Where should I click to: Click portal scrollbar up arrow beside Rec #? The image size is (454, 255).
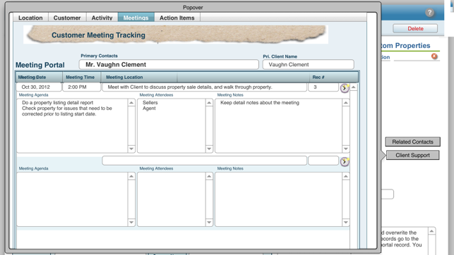tap(354, 87)
